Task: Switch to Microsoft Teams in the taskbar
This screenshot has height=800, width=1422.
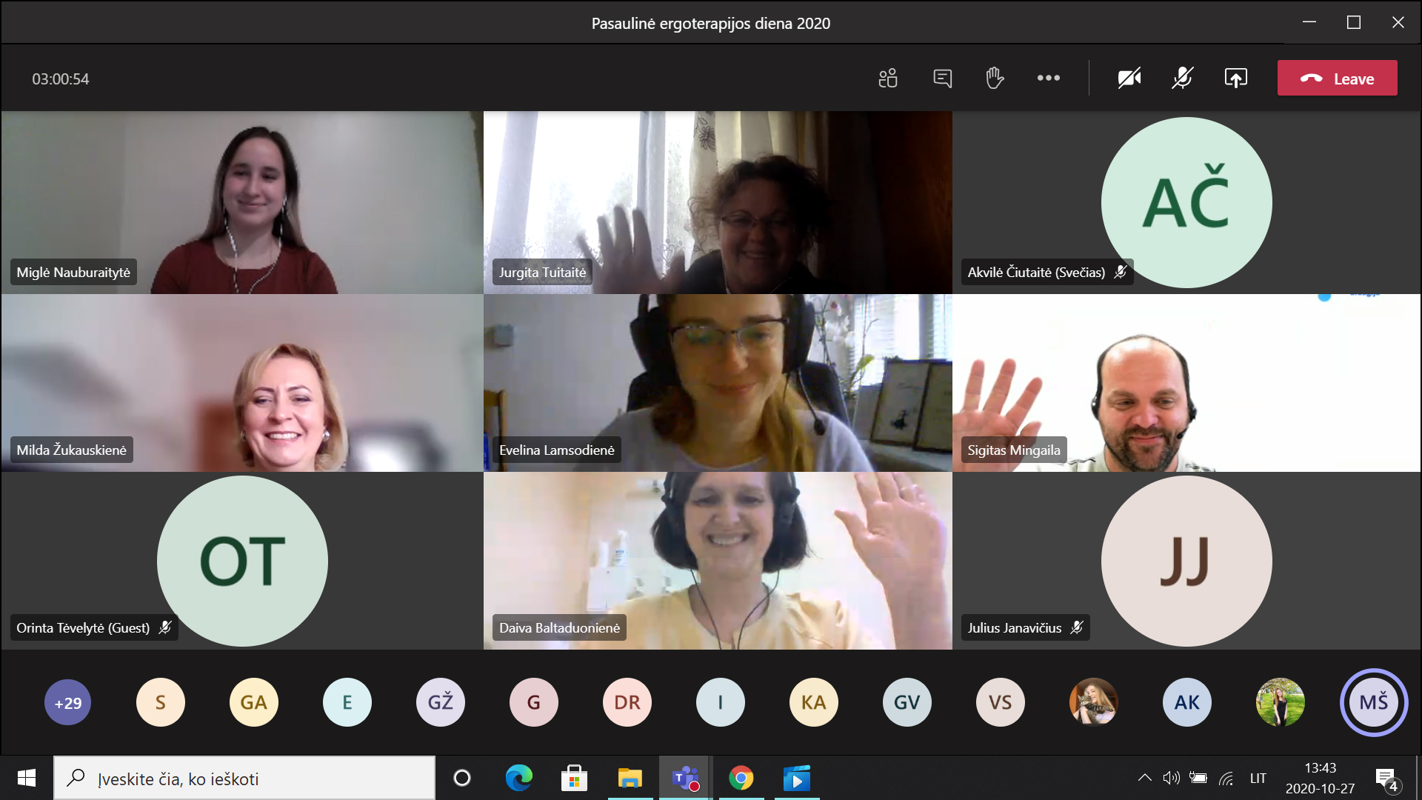Action: pos(685,778)
